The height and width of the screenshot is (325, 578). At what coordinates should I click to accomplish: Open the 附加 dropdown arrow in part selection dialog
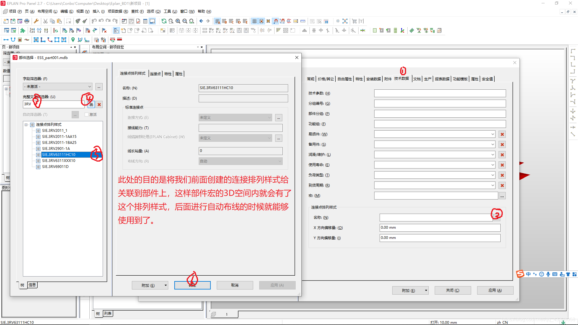(166, 285)
